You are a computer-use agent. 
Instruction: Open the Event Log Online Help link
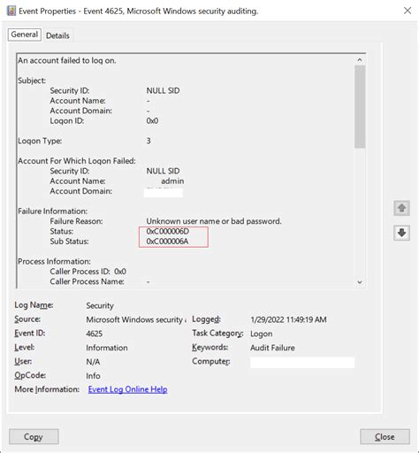(x=127, y=389)
